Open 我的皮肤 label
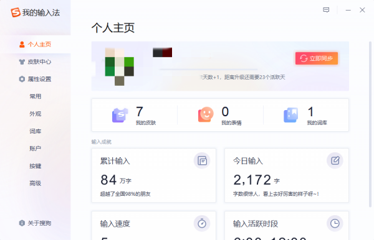 [146, 122]
